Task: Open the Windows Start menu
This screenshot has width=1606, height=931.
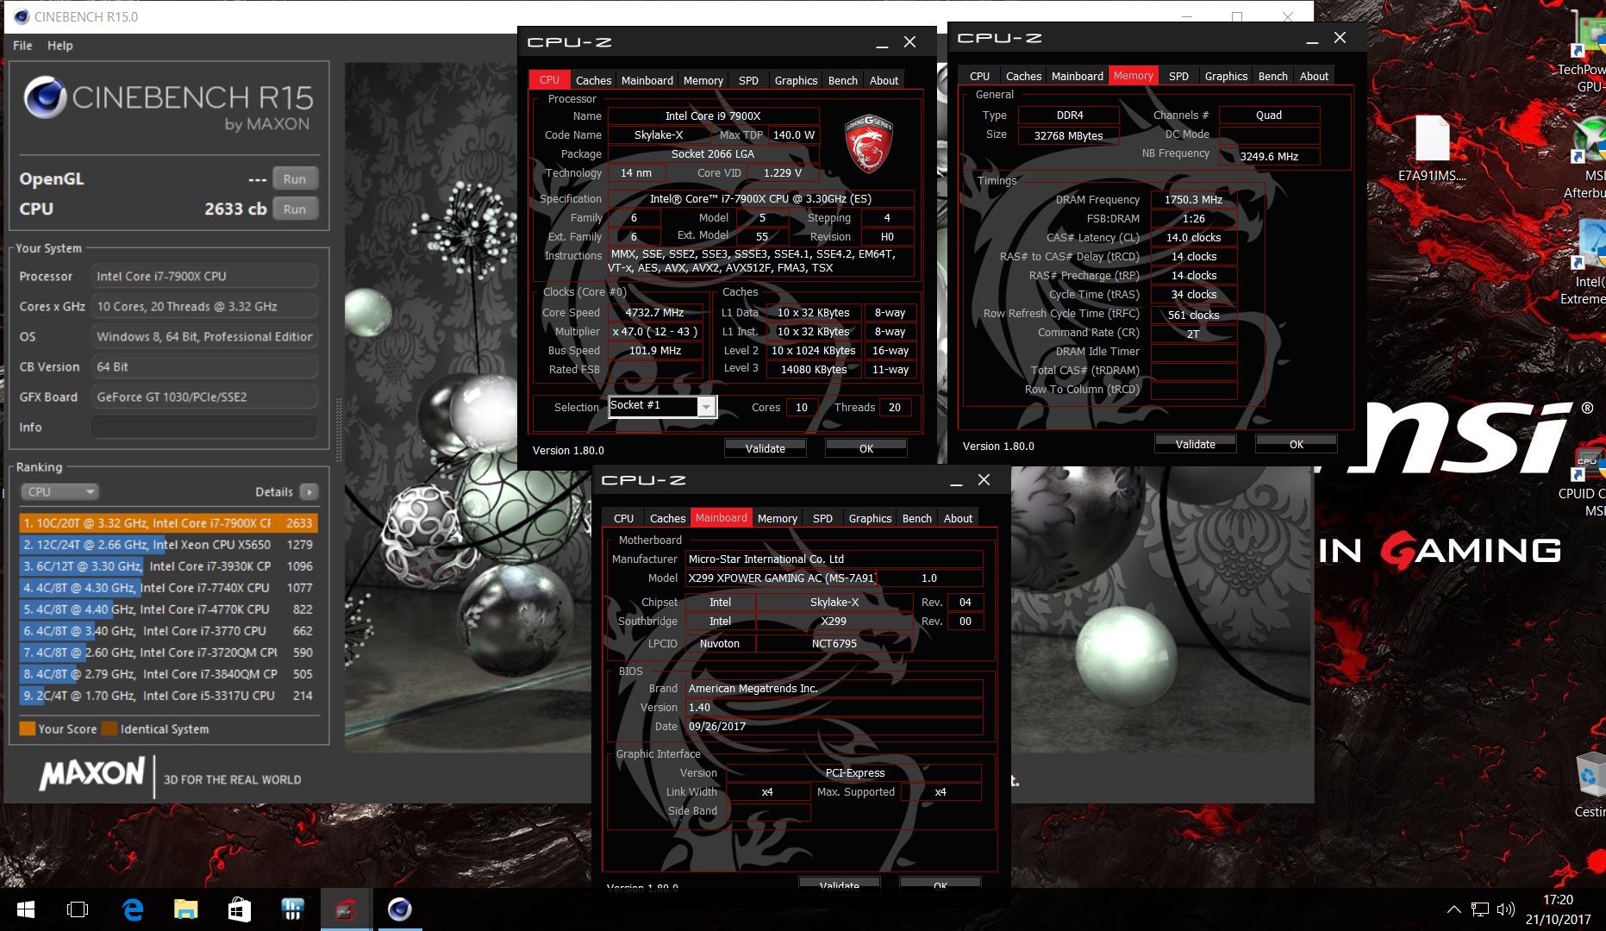Action: 25,909
